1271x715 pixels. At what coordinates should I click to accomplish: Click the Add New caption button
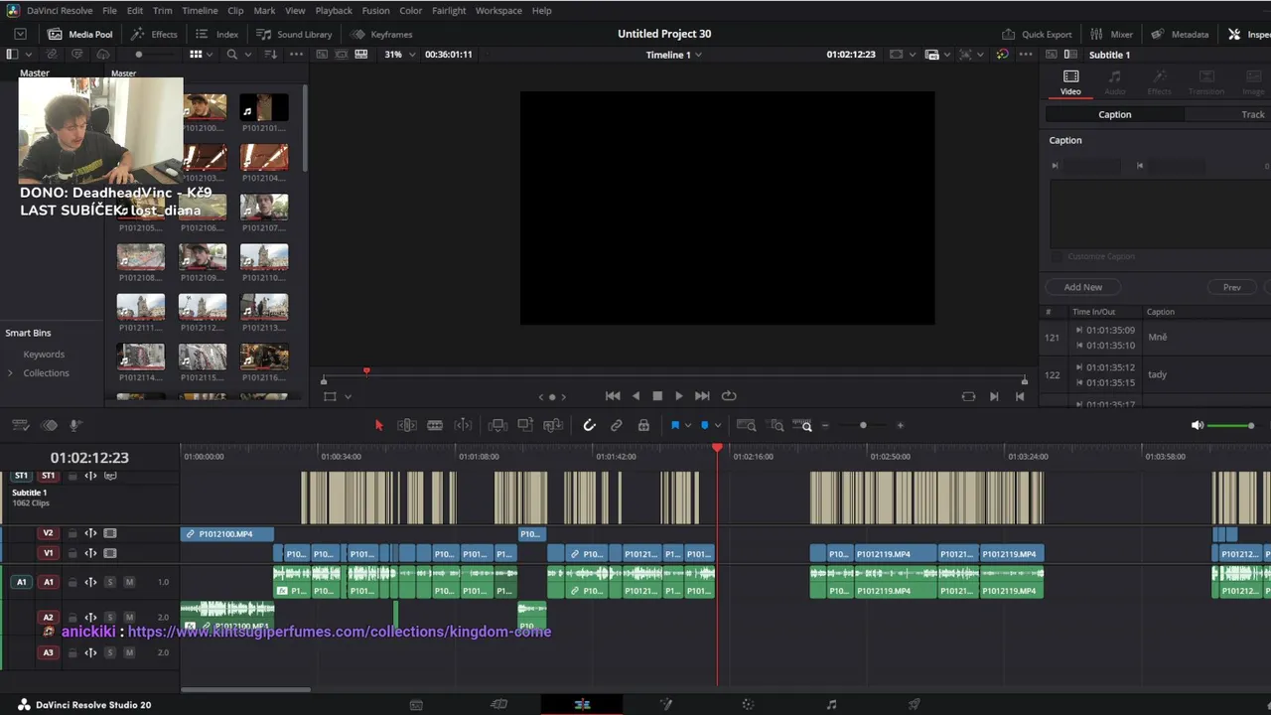pyautogui.click(x=1082, y=287)
